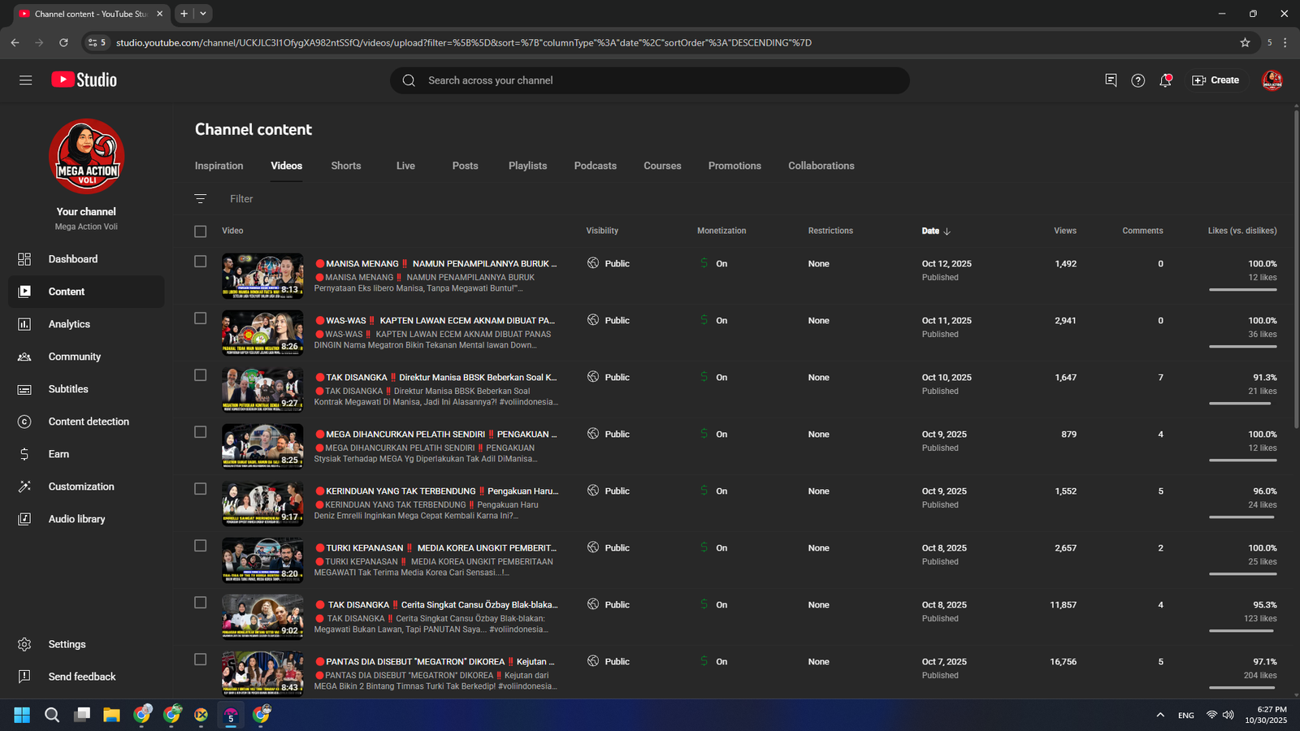Select the MANISA MENANG video checkbox
The height and width of the screenshot is (731, 1300).
click(x=201, y=262)
